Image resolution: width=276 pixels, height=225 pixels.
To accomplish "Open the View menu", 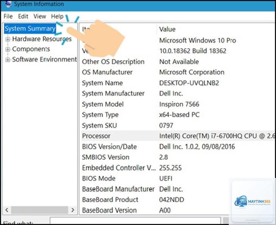I will [x=40, y=16].
